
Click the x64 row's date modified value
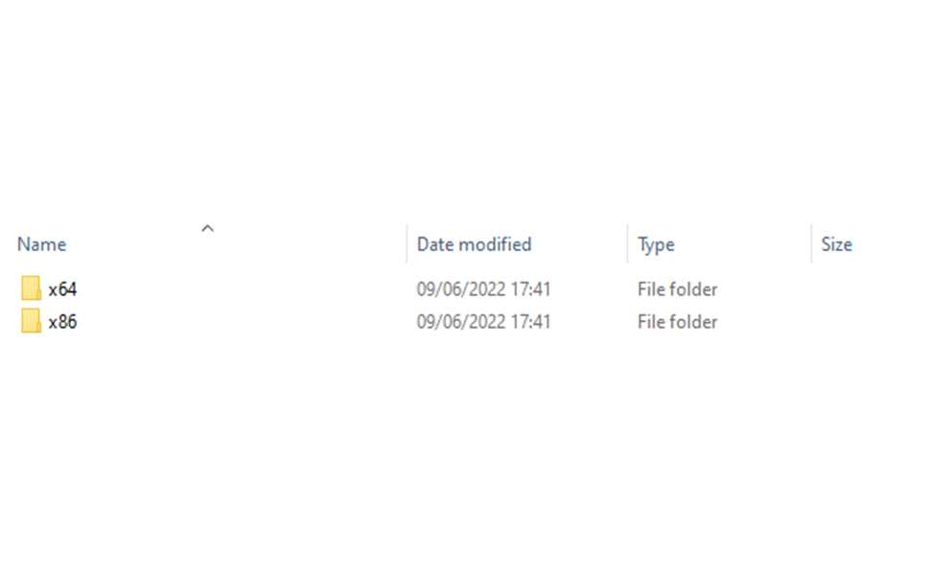(483, 289)
